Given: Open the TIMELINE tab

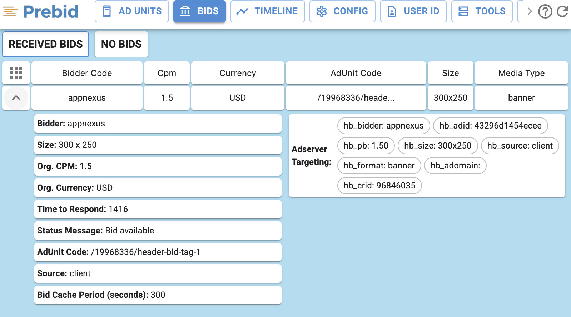Looking at the screenshot, I should pos(268,11).
